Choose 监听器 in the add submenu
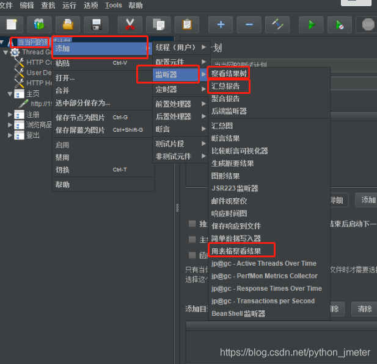Screen dimensions: 377x364 (180, 74)
